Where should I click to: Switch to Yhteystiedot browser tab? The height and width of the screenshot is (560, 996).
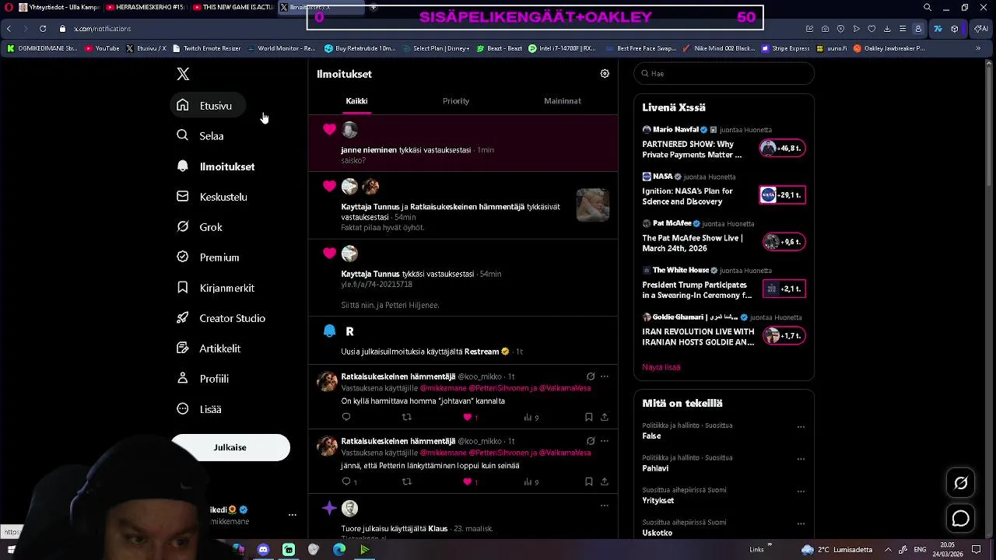pos(59,8)
